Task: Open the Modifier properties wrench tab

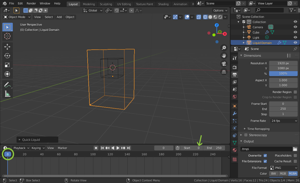Action: [x=234, y=113]
